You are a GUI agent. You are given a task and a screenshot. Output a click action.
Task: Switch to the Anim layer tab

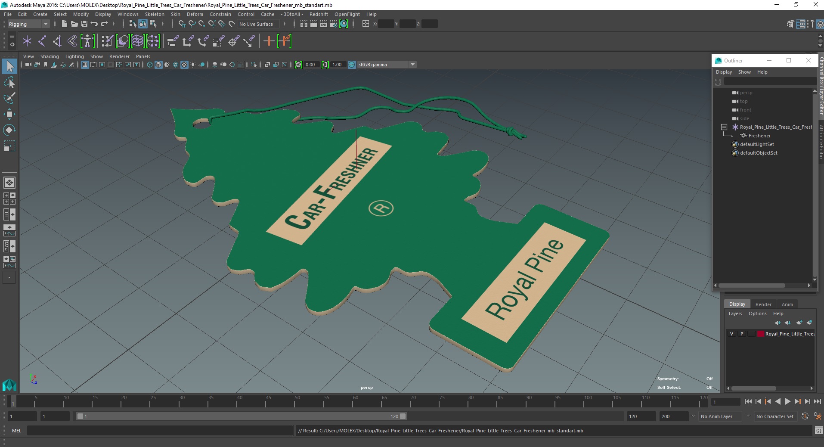(787, 304)
